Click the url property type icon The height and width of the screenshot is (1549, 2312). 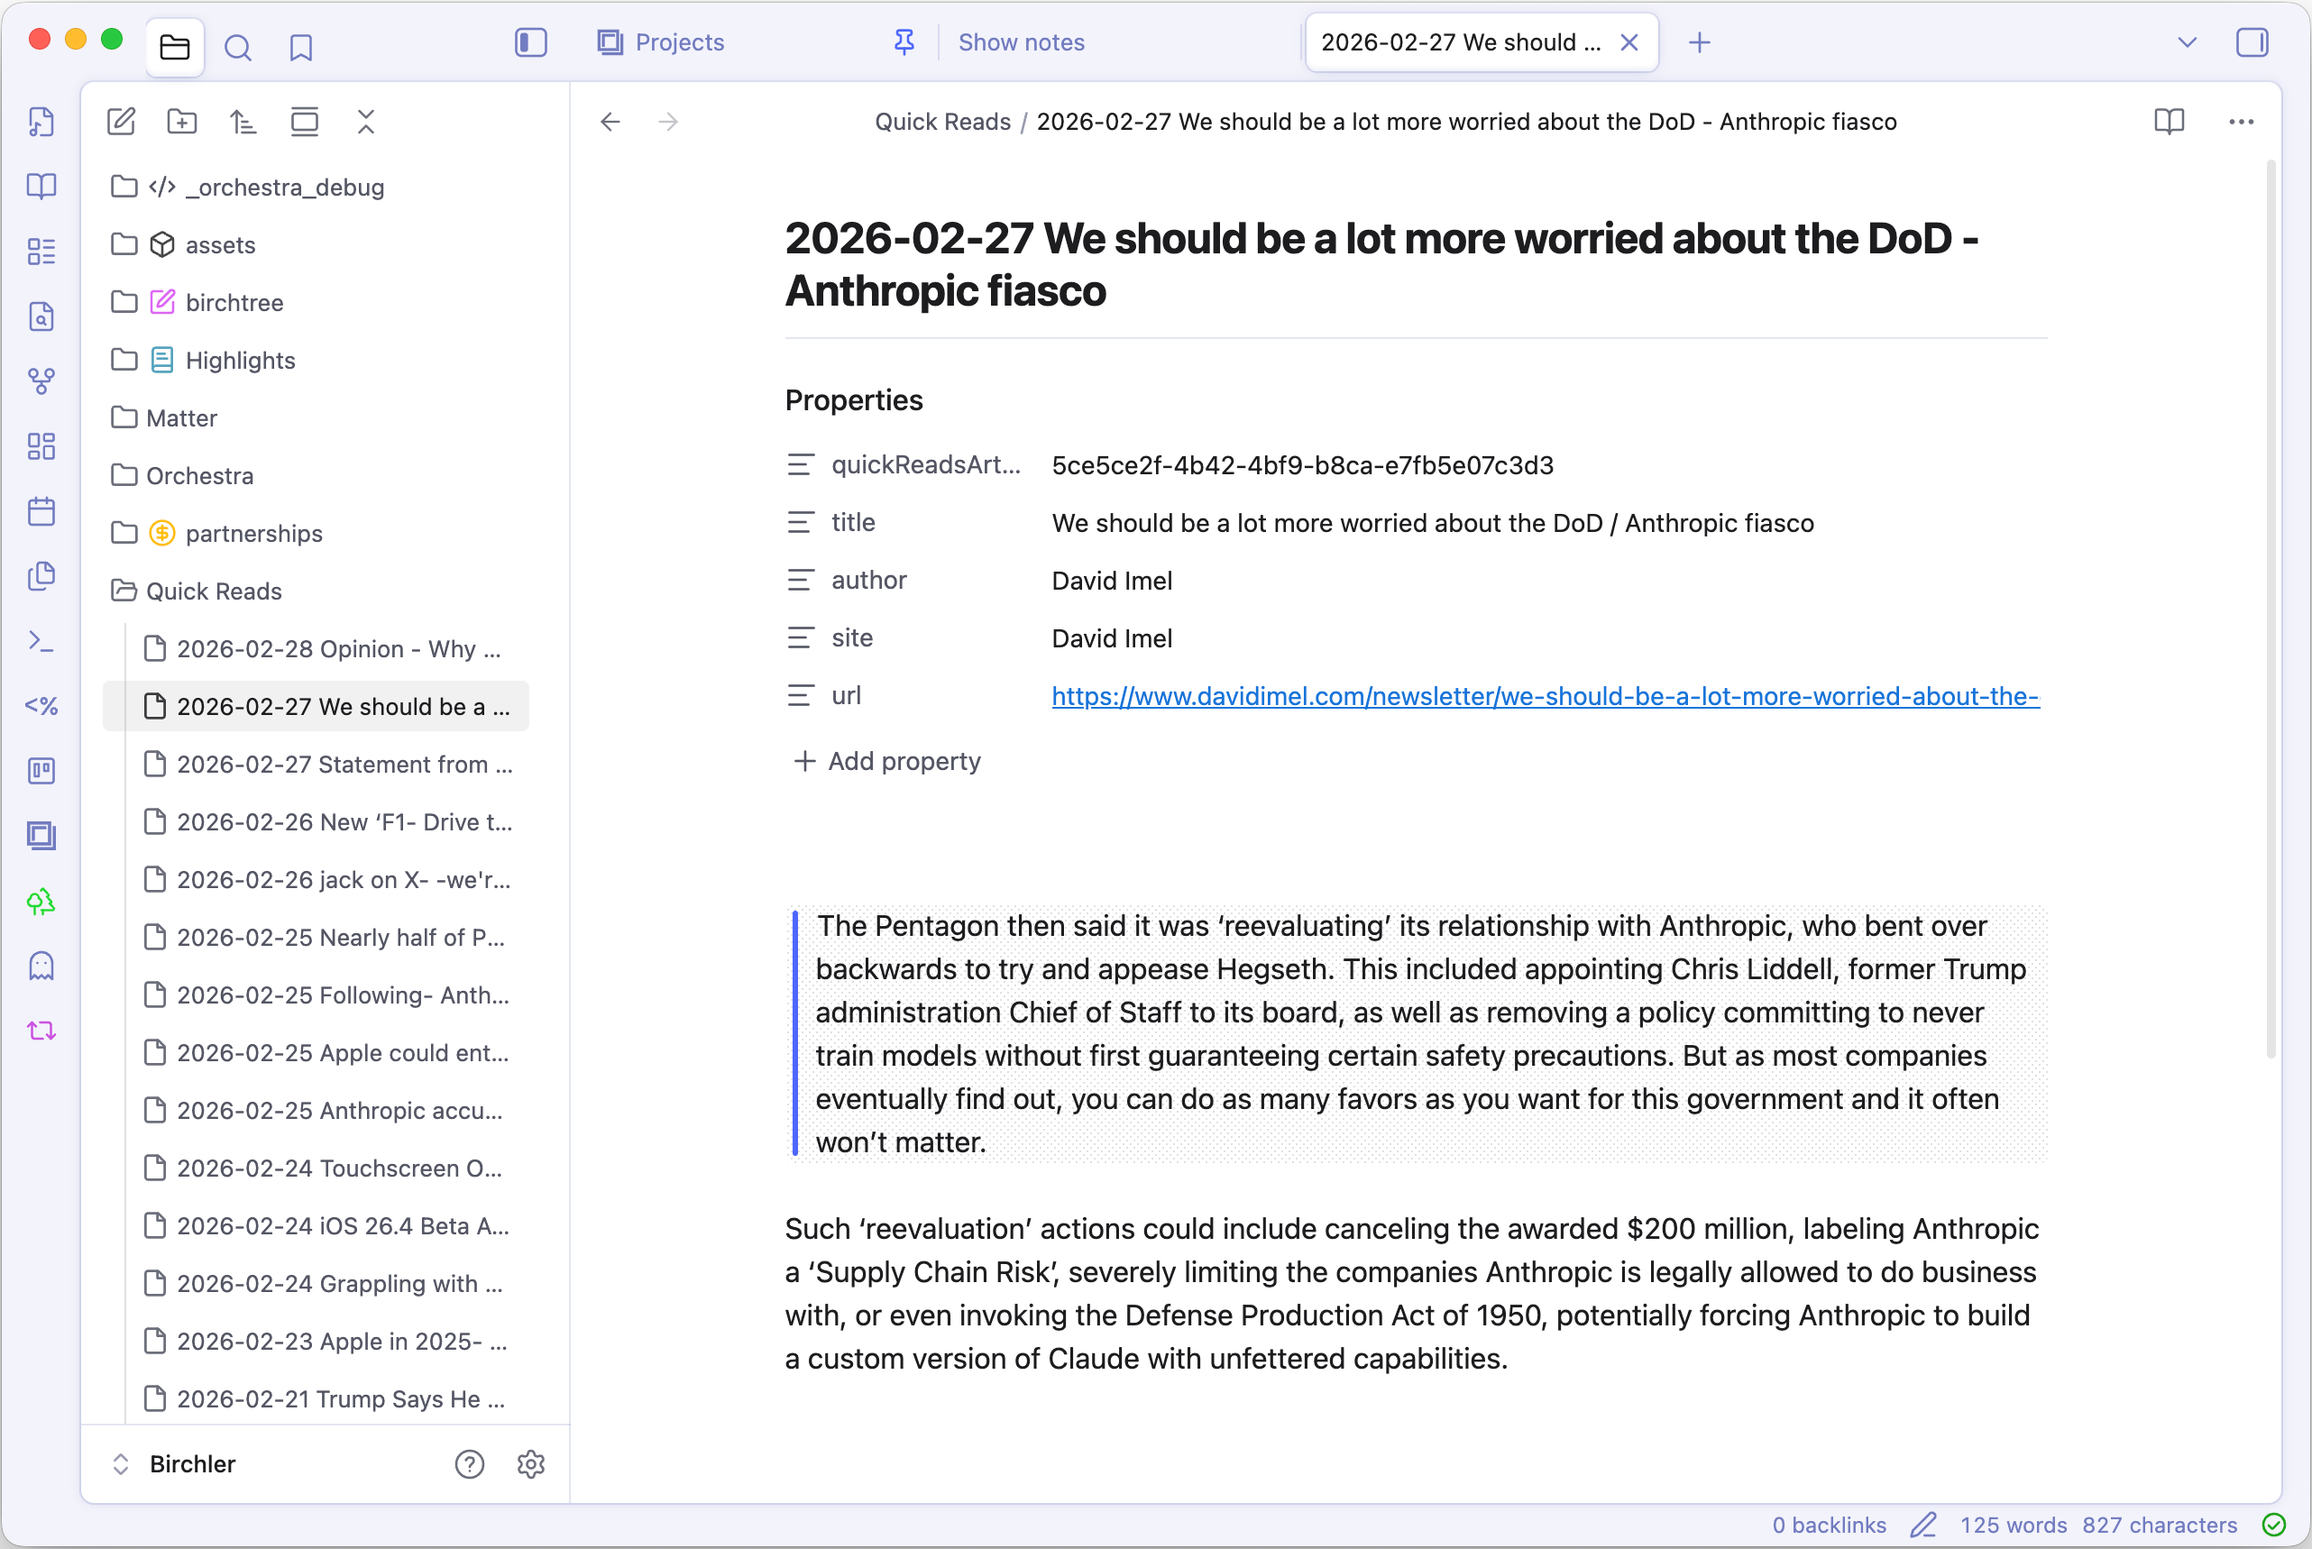801,696
